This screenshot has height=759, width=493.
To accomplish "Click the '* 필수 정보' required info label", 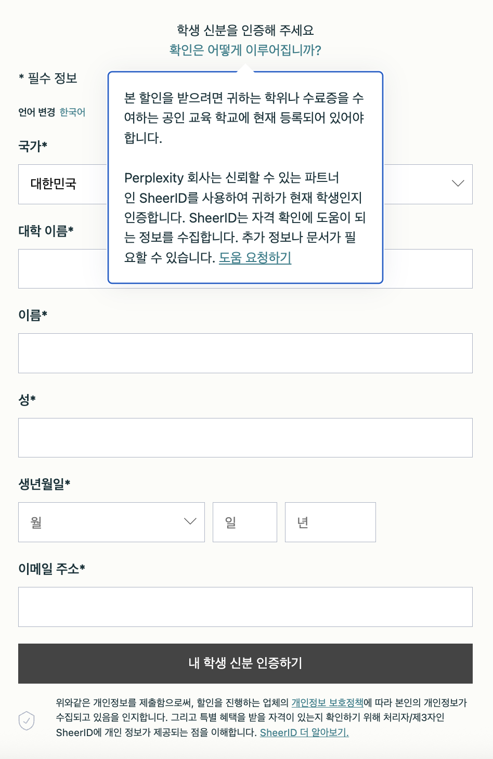I will (x=47, y=78).
